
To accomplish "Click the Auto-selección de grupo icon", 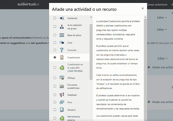I will coord(62,27).
